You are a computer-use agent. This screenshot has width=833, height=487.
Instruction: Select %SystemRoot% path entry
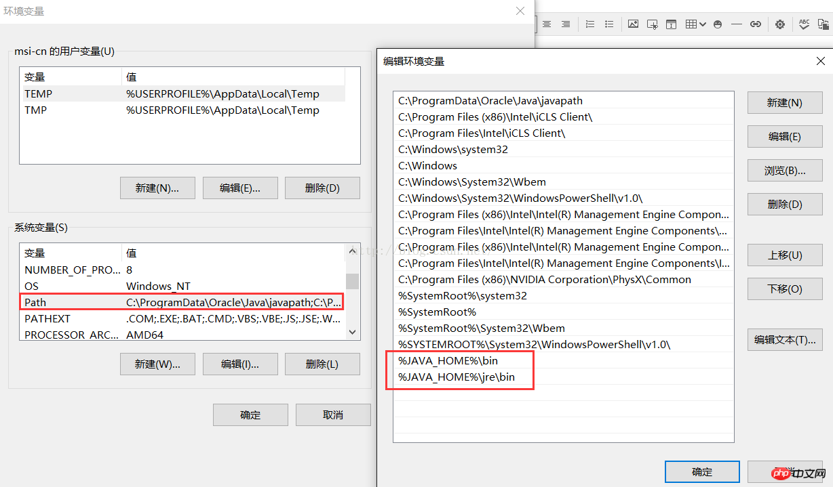click(563, 312)
